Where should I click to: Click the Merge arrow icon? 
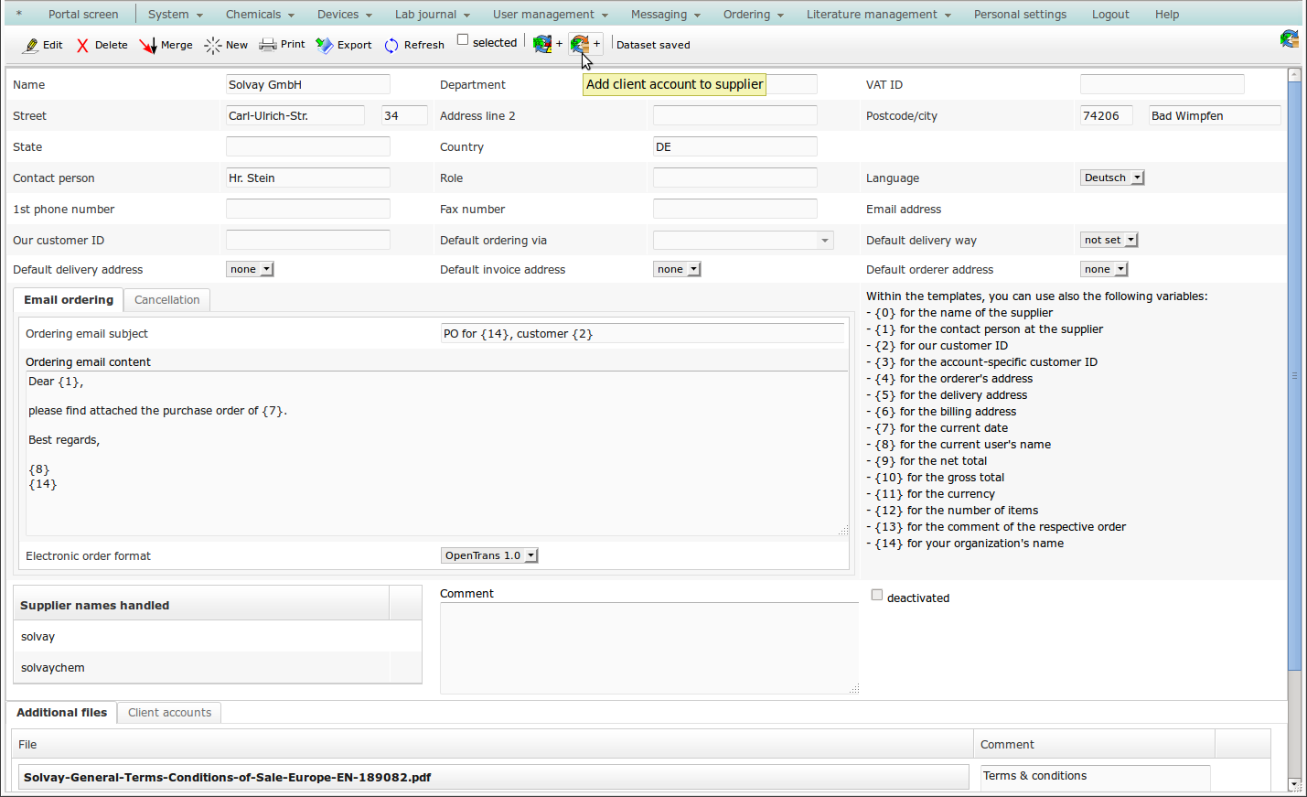click(x=147, y=45)
